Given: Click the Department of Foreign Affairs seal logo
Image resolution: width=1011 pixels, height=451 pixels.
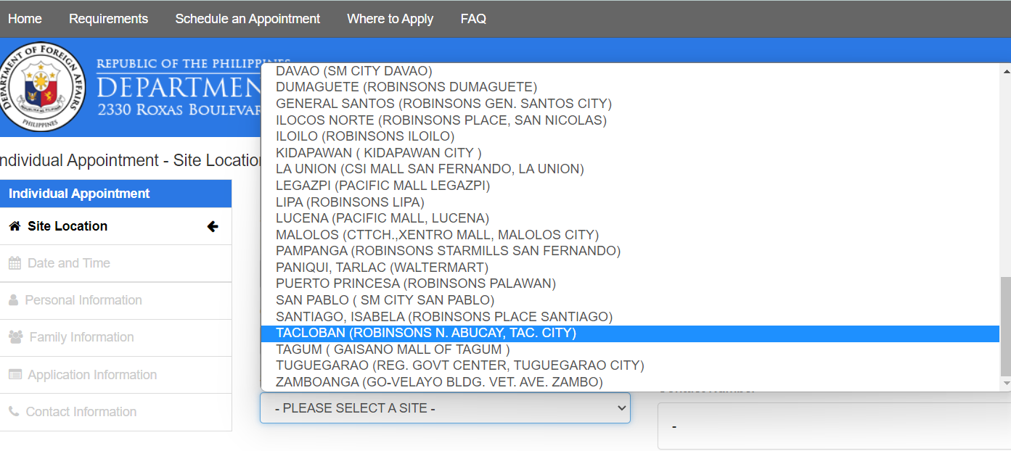Looking at the screenshot, I should click(43, 86).
